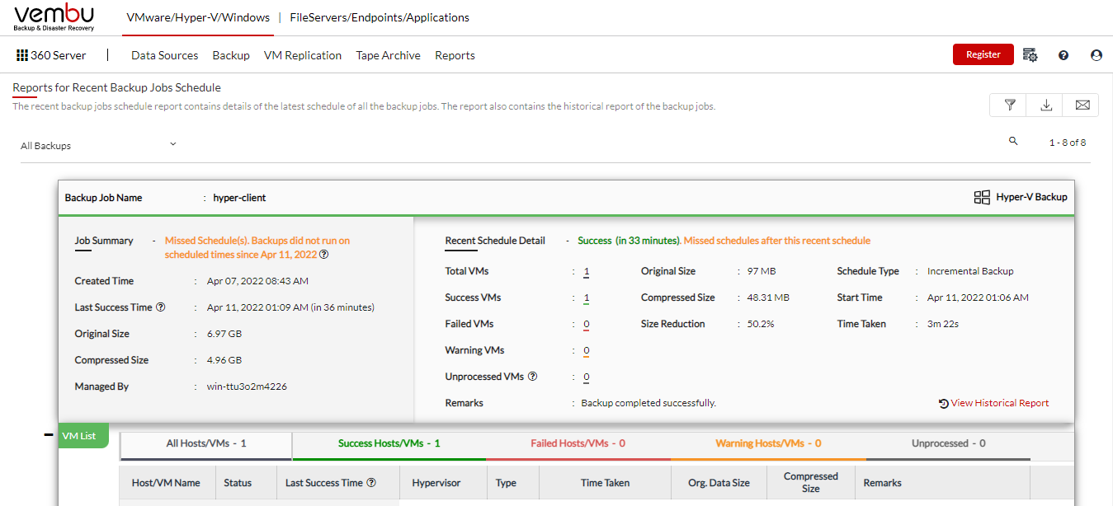Click the 6.97 GB original size value
The image size is (1113, 506).
click(224, 334)
